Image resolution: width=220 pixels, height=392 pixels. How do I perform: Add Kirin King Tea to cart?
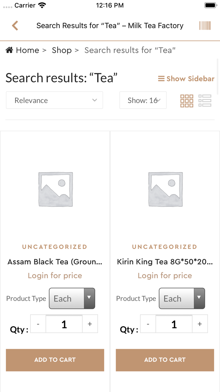click(x=165, y=360)
